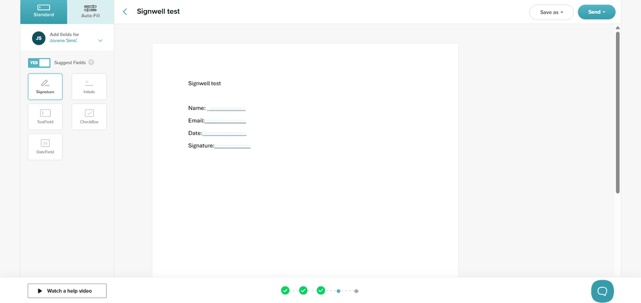Screen dimensions: 641x303
Task: Select the CheckBox field tool
Action: coord(89,116)
